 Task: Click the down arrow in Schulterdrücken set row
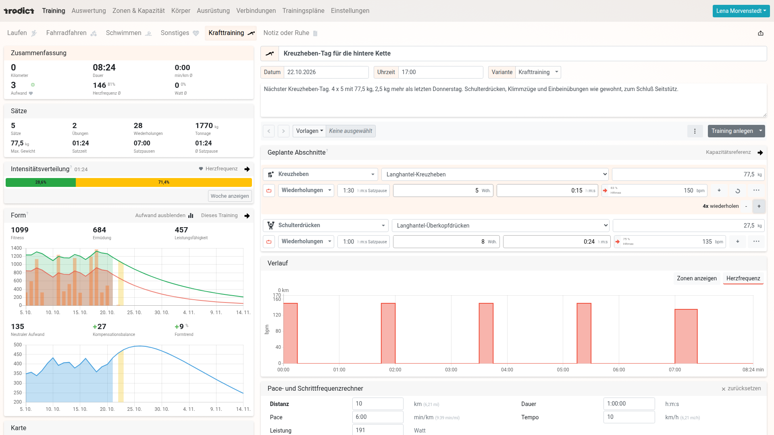[x=738, y=242]
